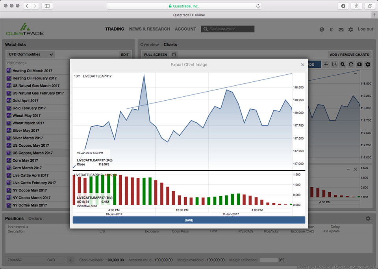Click FULL SCREEN chart button

tap(156, 55)
